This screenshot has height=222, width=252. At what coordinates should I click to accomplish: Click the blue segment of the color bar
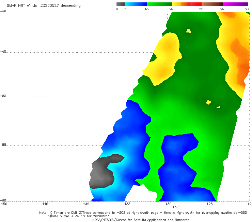(x=136, y=4)
